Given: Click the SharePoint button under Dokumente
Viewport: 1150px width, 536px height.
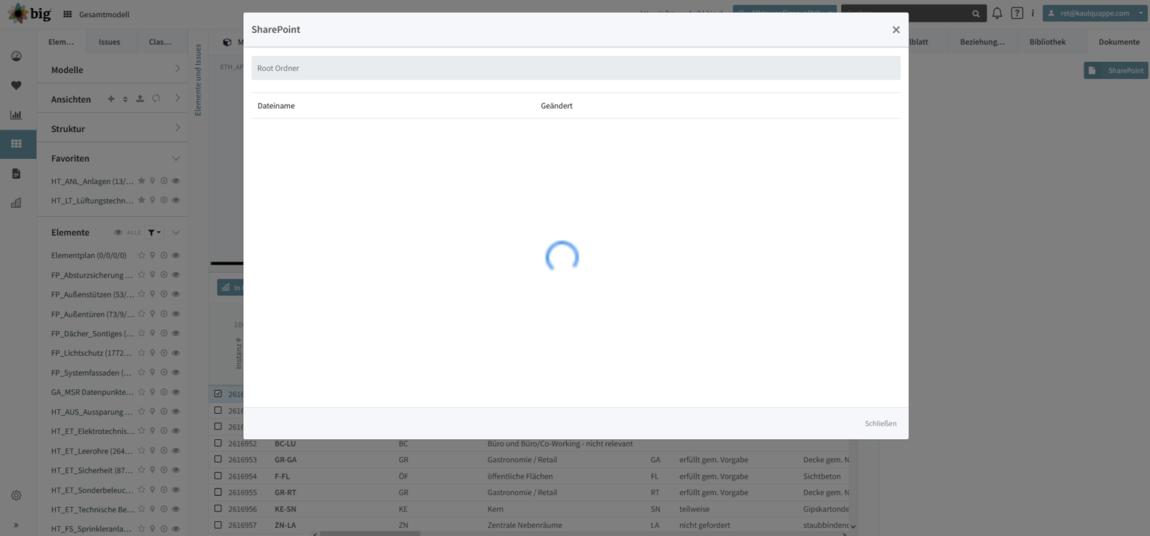Looking at the screenshot, I should (x=1116, y=70).
